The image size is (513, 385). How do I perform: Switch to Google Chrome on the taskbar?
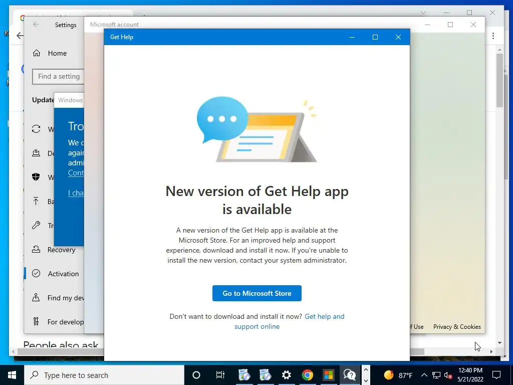[x=307, y=375]
